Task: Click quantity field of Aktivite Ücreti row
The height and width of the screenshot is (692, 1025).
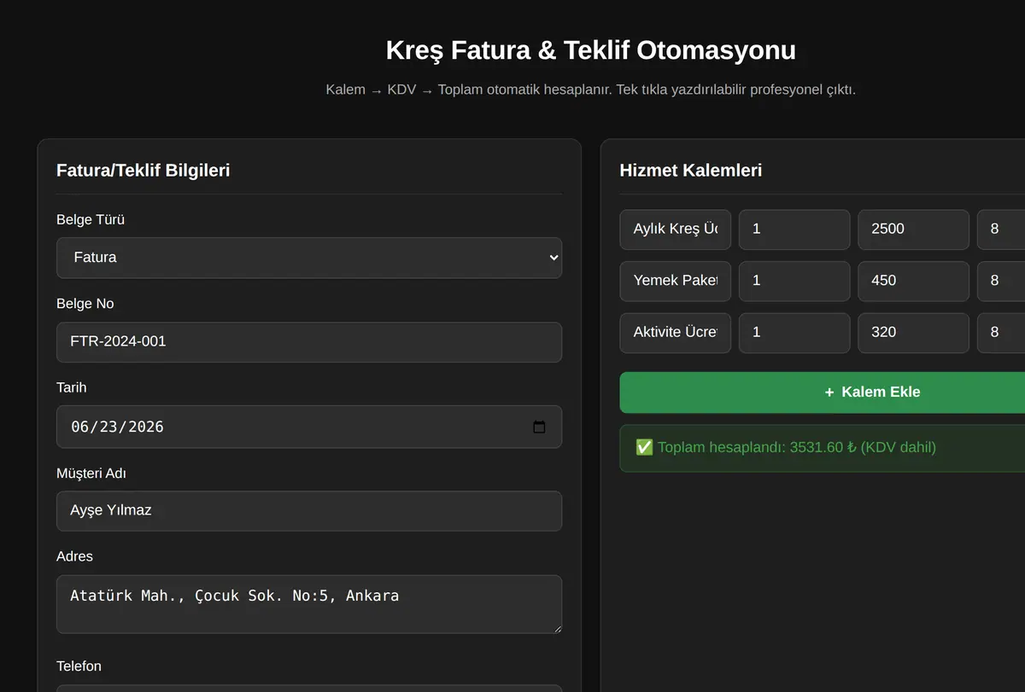Action: tap(794, 333)
